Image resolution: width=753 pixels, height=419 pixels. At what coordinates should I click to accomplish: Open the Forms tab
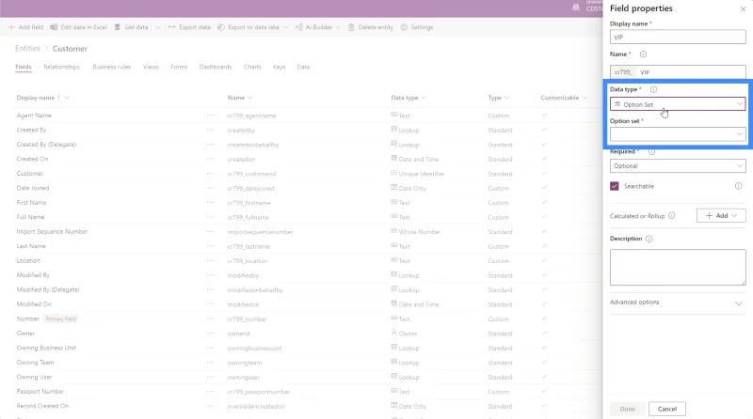coord(179,67)
